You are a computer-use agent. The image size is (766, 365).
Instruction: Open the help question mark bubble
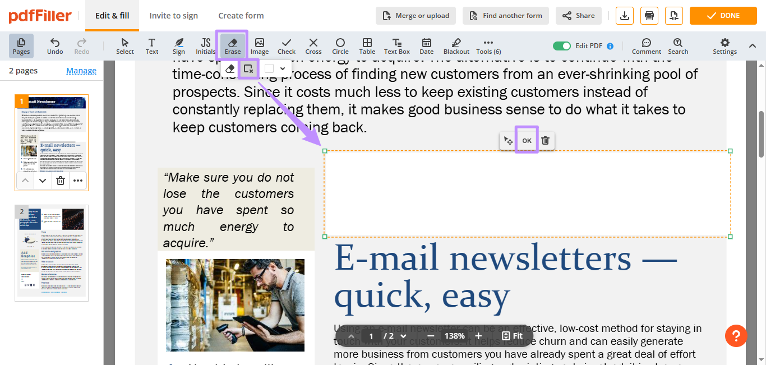736,335
